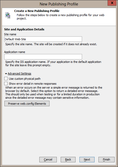Click into the Application name field

click(x=43, y=57)
